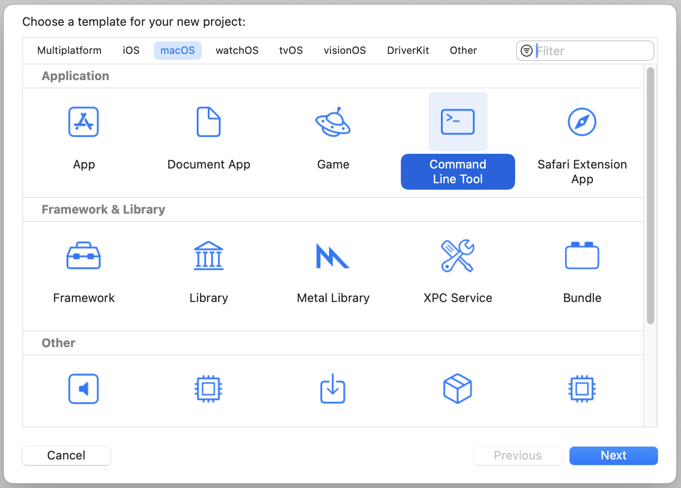Pick the Game template UFO icon
The height and width of the screenshot is (488, 681).
pos(333,122)
